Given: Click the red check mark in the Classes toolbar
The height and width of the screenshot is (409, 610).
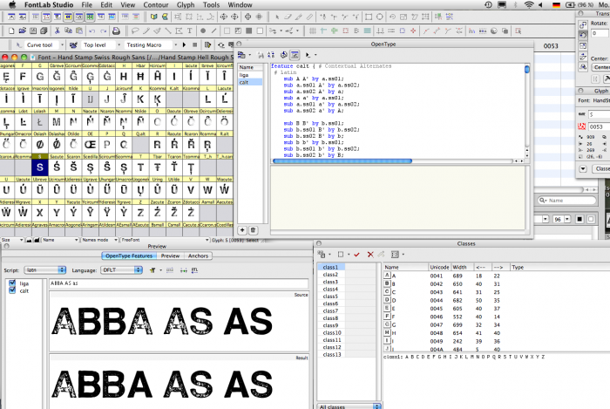Looking at the screenshot, I should pos(356,255).
